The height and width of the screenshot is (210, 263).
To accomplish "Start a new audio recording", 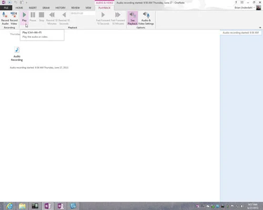I will click(x=5, y=18).
